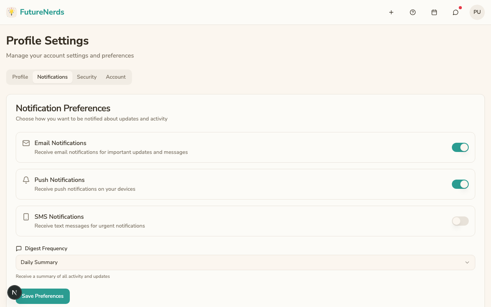Switch to the Security tab
The height and width of the screenshot is (307, 491).
click(x=87, y=77)
